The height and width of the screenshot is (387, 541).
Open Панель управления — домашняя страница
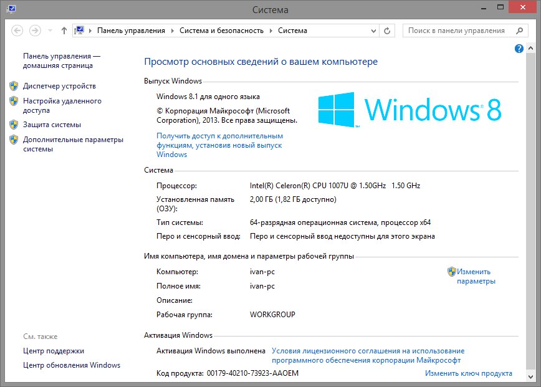click(62, 60)
